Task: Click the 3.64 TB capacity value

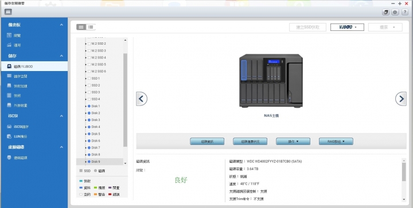Action: 252,169
